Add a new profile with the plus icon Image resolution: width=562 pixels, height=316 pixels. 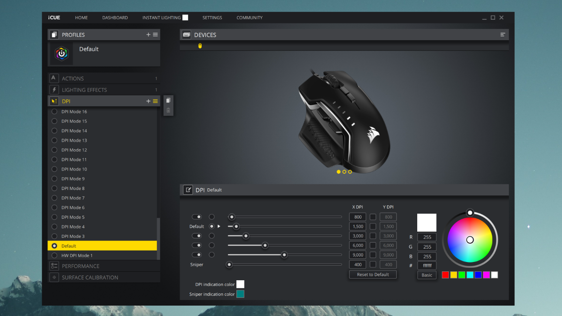pyautogui.click(x=148, y=35)
